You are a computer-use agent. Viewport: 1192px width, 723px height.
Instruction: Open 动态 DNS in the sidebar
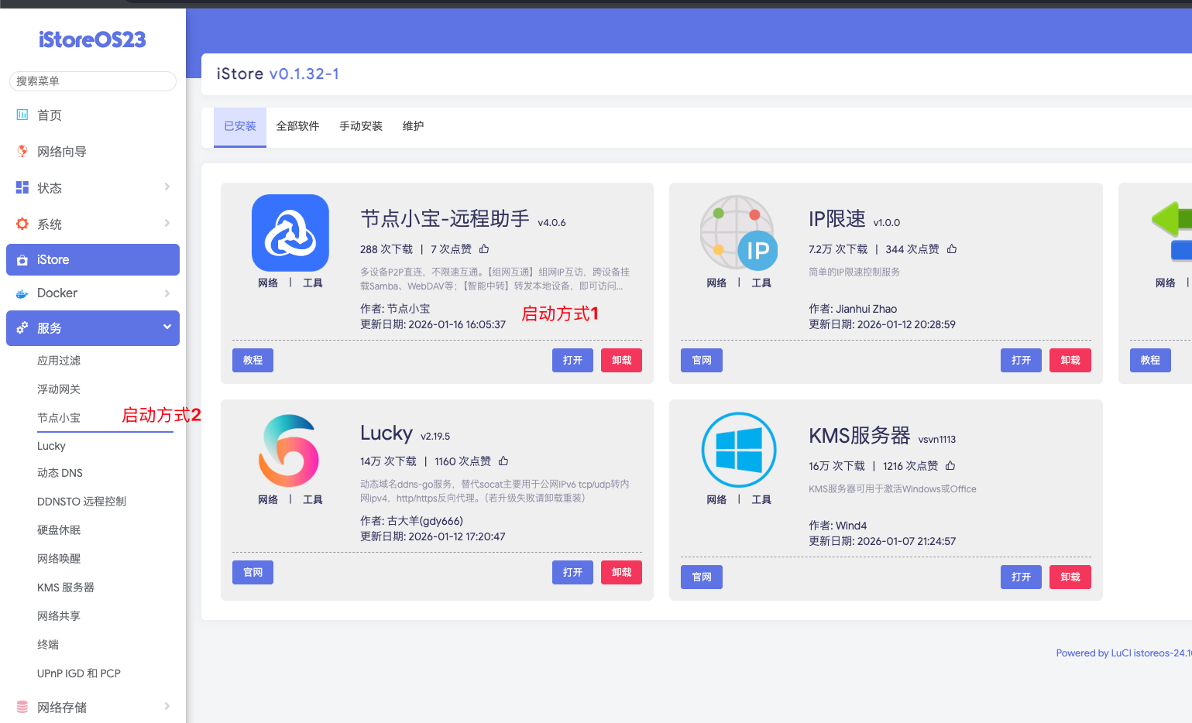point(60,473)
